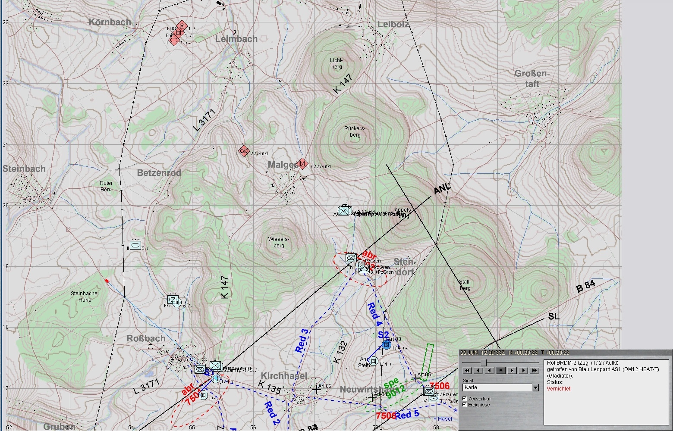Click the Karte view selection field
The height and width of the screenshot is (431, 673).
click(497, 388)
